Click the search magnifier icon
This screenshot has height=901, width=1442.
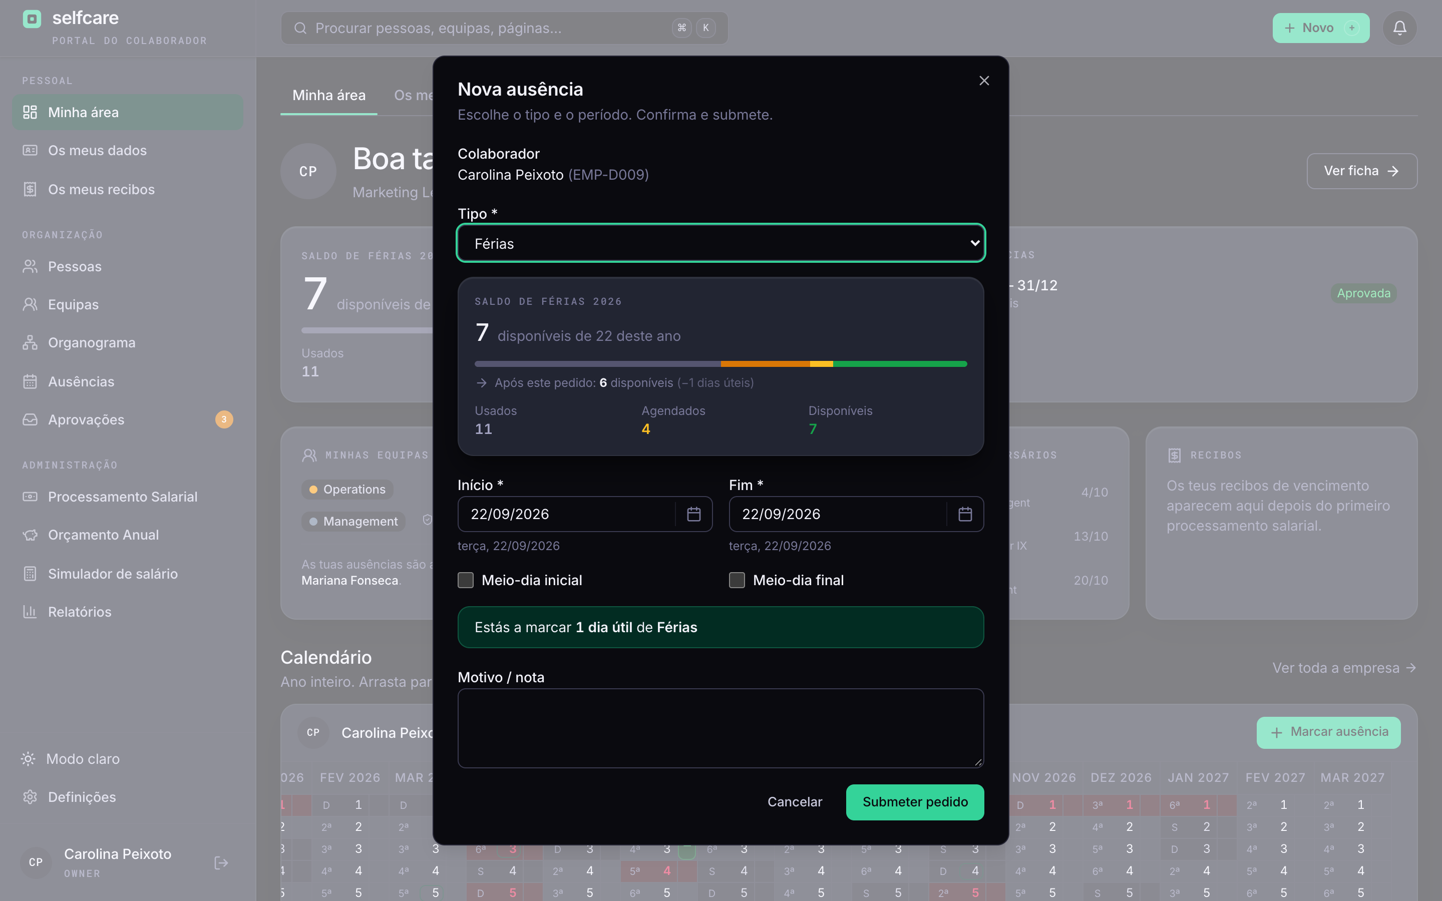(300, 28)
